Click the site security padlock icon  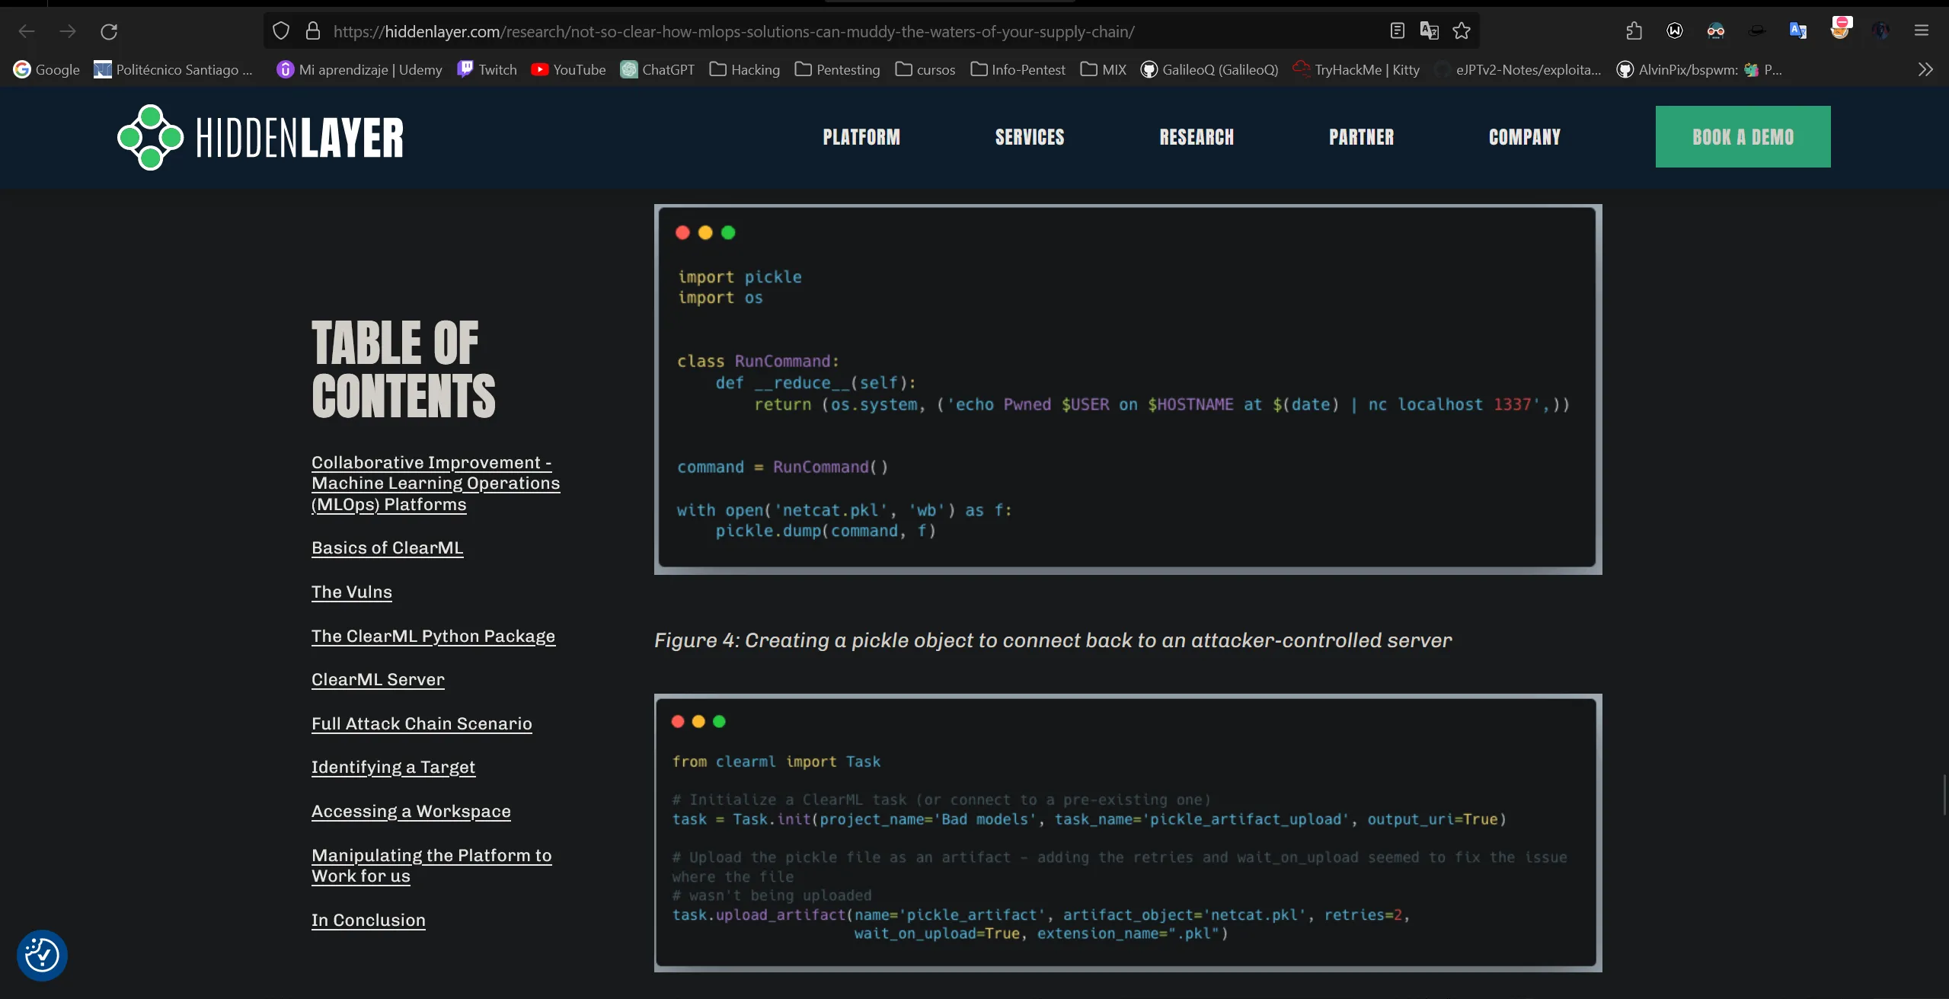[312, 31]
